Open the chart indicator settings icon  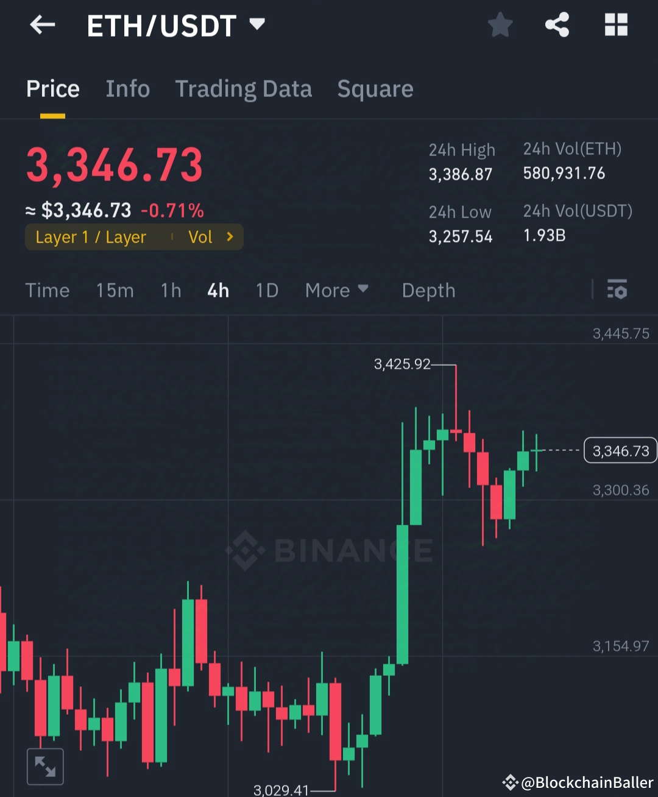617,290
